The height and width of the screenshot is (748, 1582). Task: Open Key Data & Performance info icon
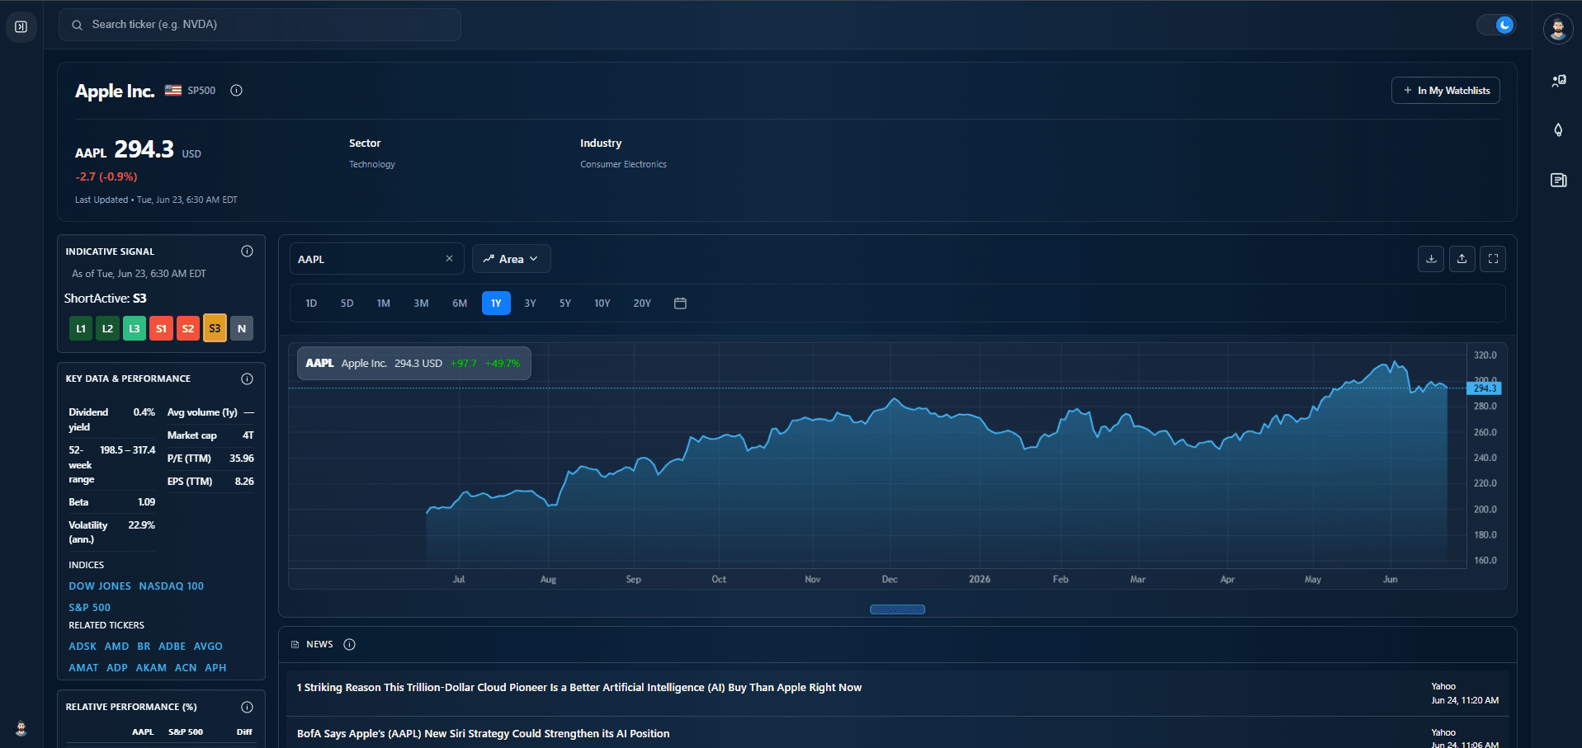tap(247, 379)
